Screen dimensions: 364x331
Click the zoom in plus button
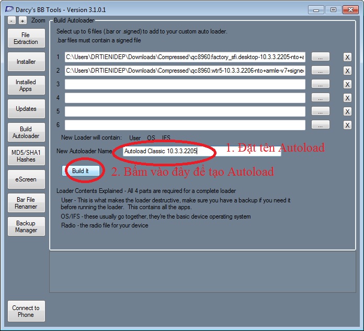[22, 20]
